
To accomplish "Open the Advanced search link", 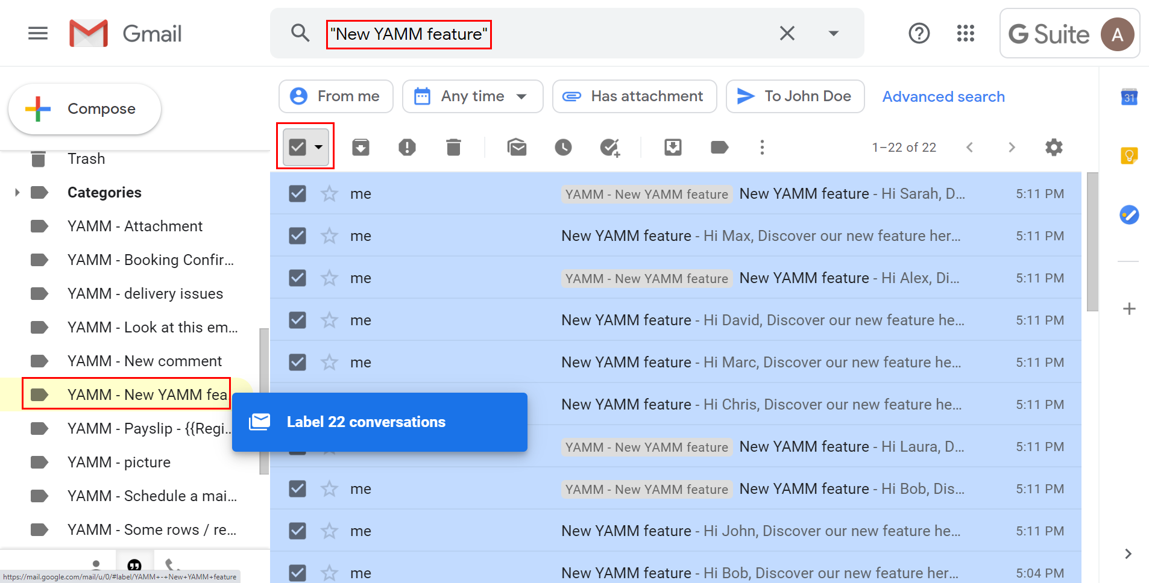I will tap(943, 96).
